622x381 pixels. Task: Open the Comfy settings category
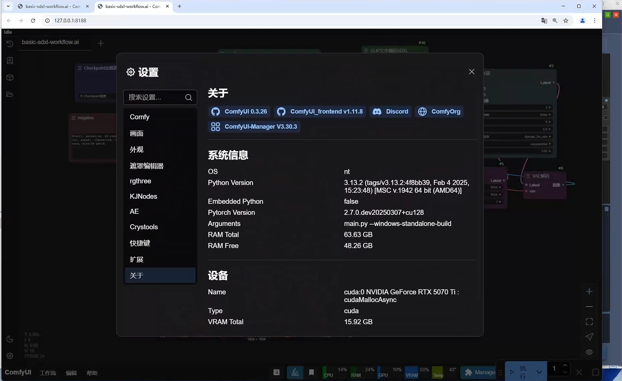[x=160, y=117]
